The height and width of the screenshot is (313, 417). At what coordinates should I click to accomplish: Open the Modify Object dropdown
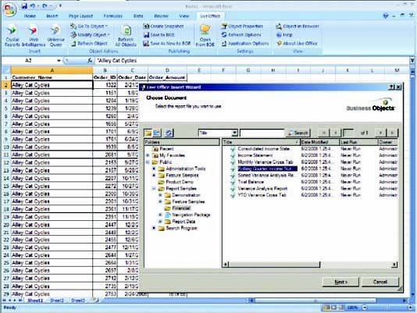tap(90, 34)
